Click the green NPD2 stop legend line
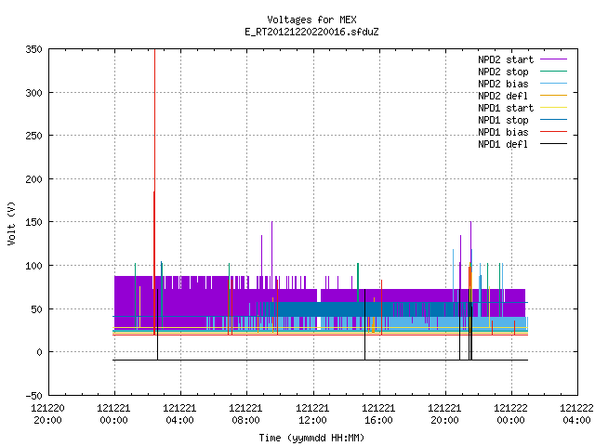 (x=553, y=71)
